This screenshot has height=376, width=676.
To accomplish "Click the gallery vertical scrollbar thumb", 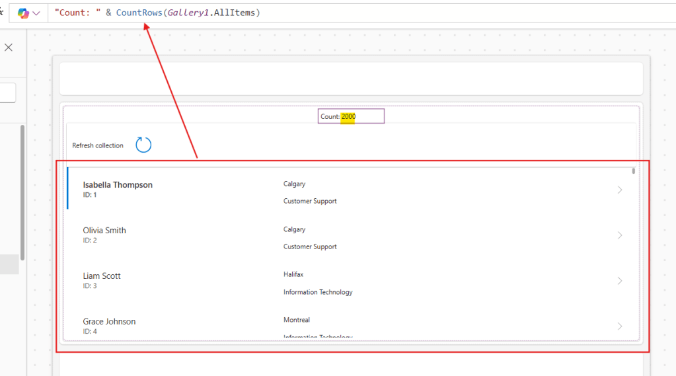I will 633,170.
